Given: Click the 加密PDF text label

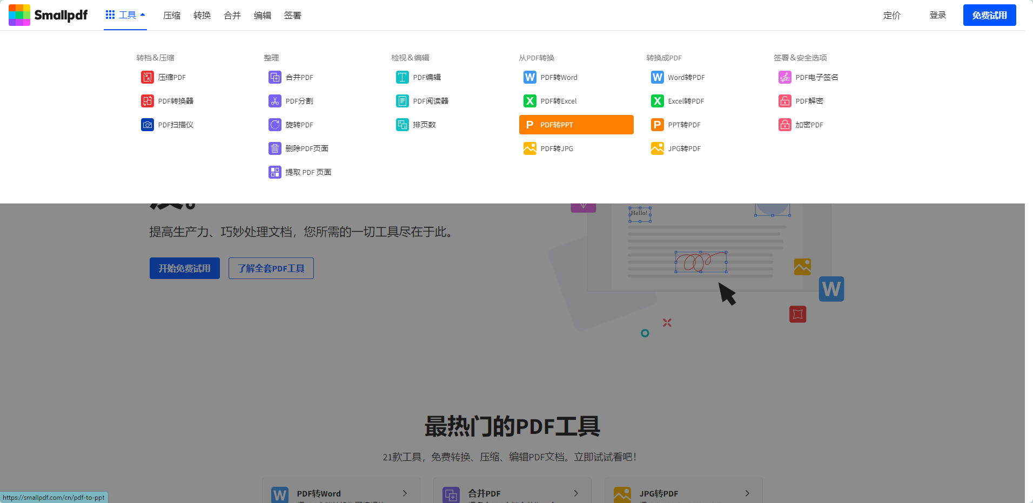Looking at the screenshot, I should pos(809,125).
